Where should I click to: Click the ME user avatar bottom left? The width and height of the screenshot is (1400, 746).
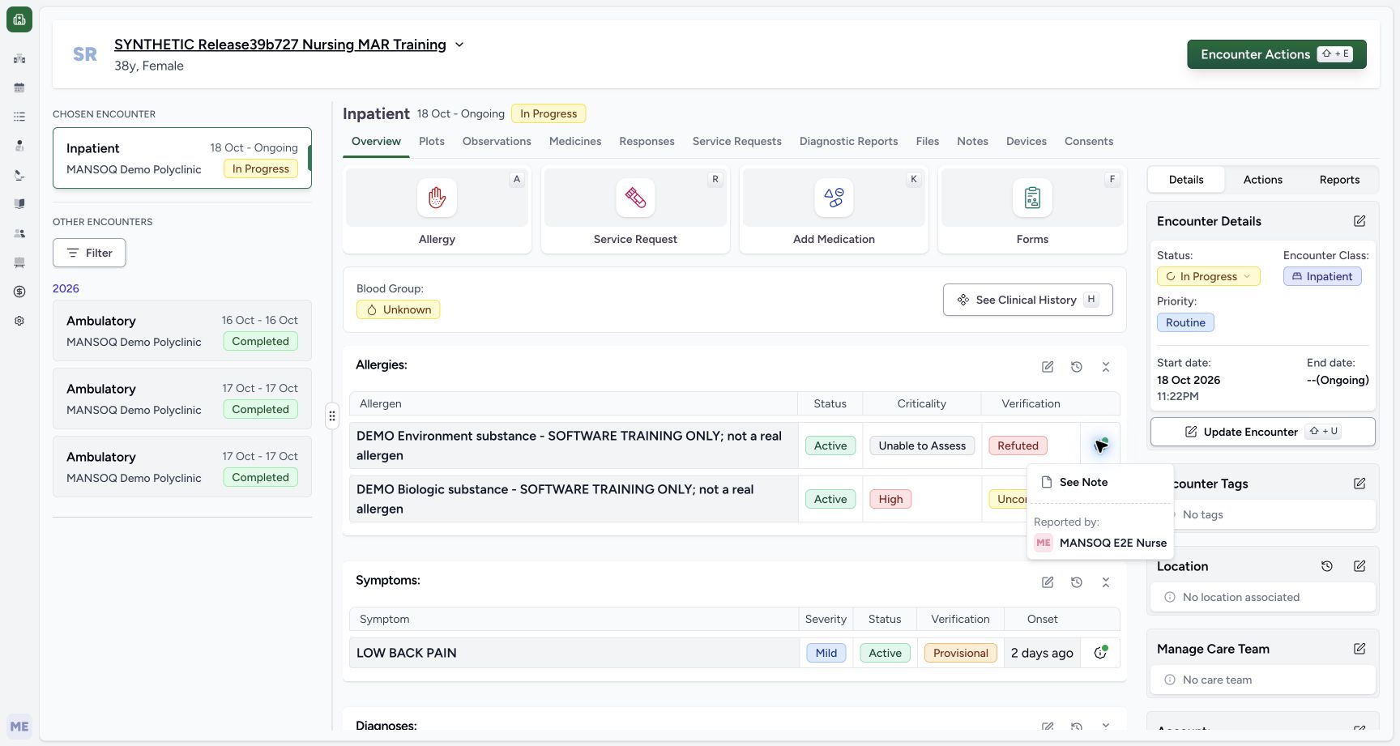[19, 727]
